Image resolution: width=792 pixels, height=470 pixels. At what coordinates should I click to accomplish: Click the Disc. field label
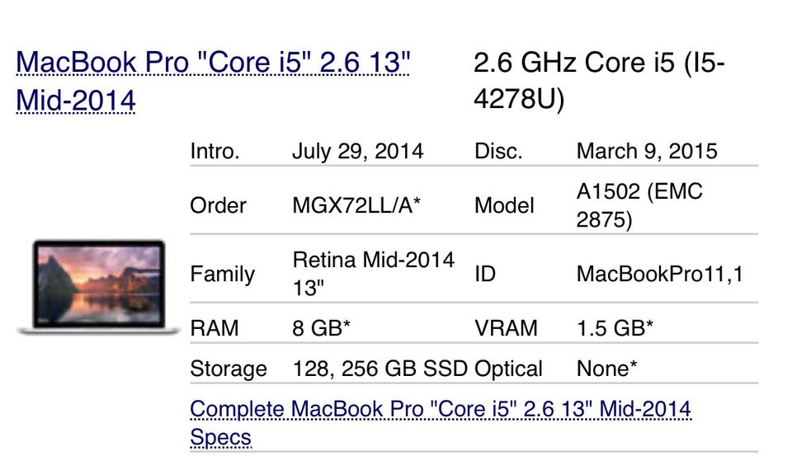point(498,152)
